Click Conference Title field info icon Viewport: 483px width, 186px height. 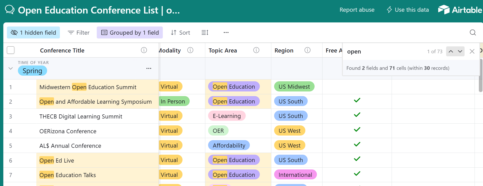[144, 50]
